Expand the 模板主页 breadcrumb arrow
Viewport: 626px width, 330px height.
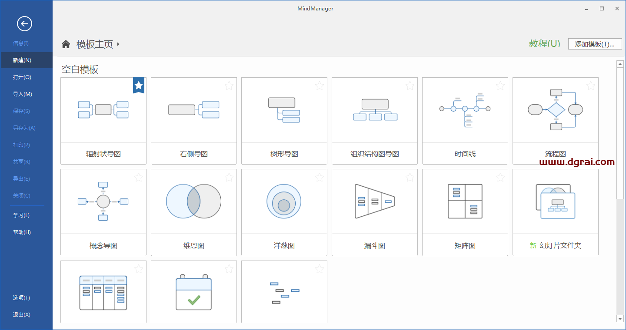[x=118, y=44]
